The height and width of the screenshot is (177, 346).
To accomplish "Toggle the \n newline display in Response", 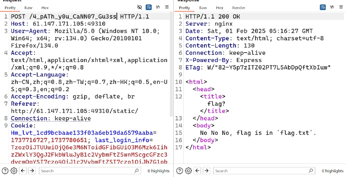I will tap(332, 7).
